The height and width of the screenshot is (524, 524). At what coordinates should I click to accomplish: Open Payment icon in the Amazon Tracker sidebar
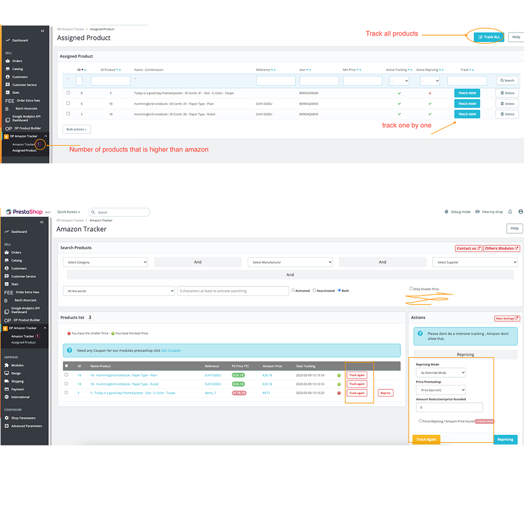coord(7,389)
